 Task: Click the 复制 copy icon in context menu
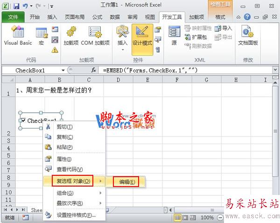(48, 137)
